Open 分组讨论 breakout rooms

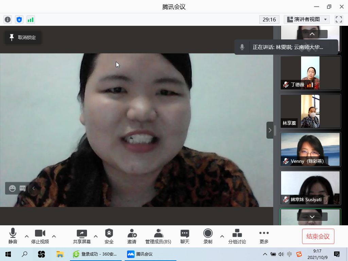click(237, 236)
